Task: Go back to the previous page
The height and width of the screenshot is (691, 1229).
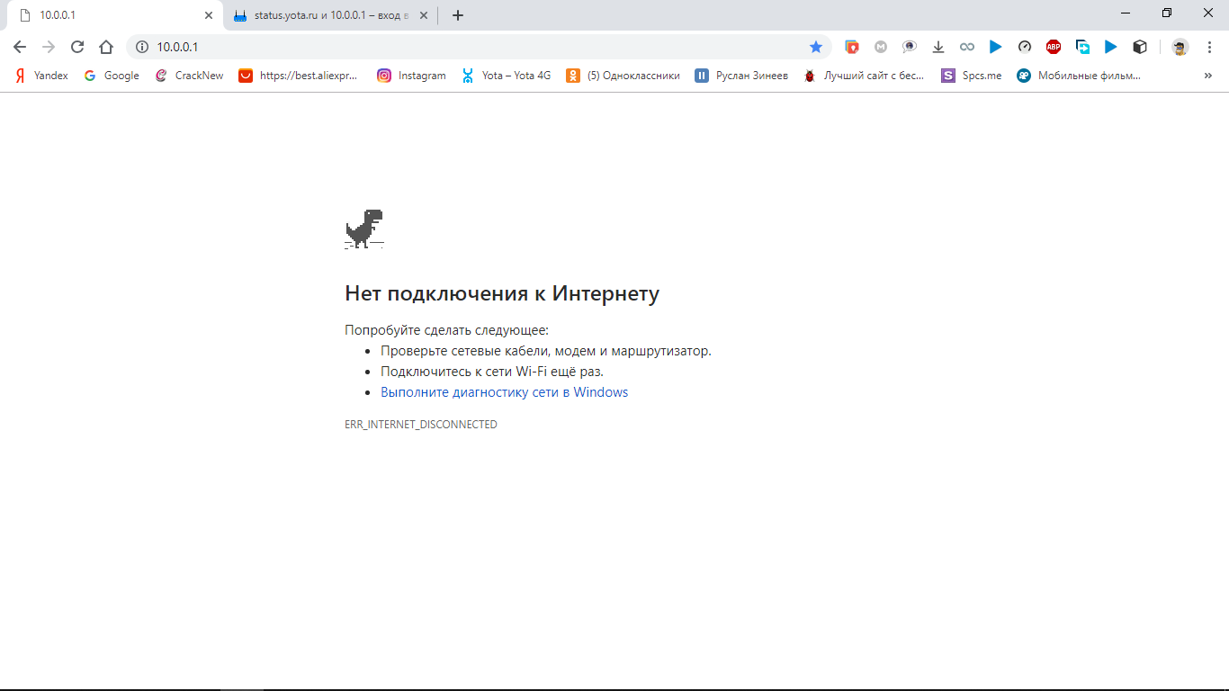Action: 20,47
